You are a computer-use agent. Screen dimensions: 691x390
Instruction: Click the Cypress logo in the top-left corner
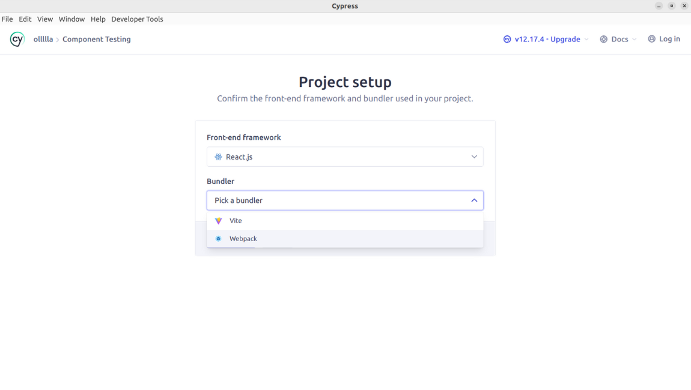(17, 39)
